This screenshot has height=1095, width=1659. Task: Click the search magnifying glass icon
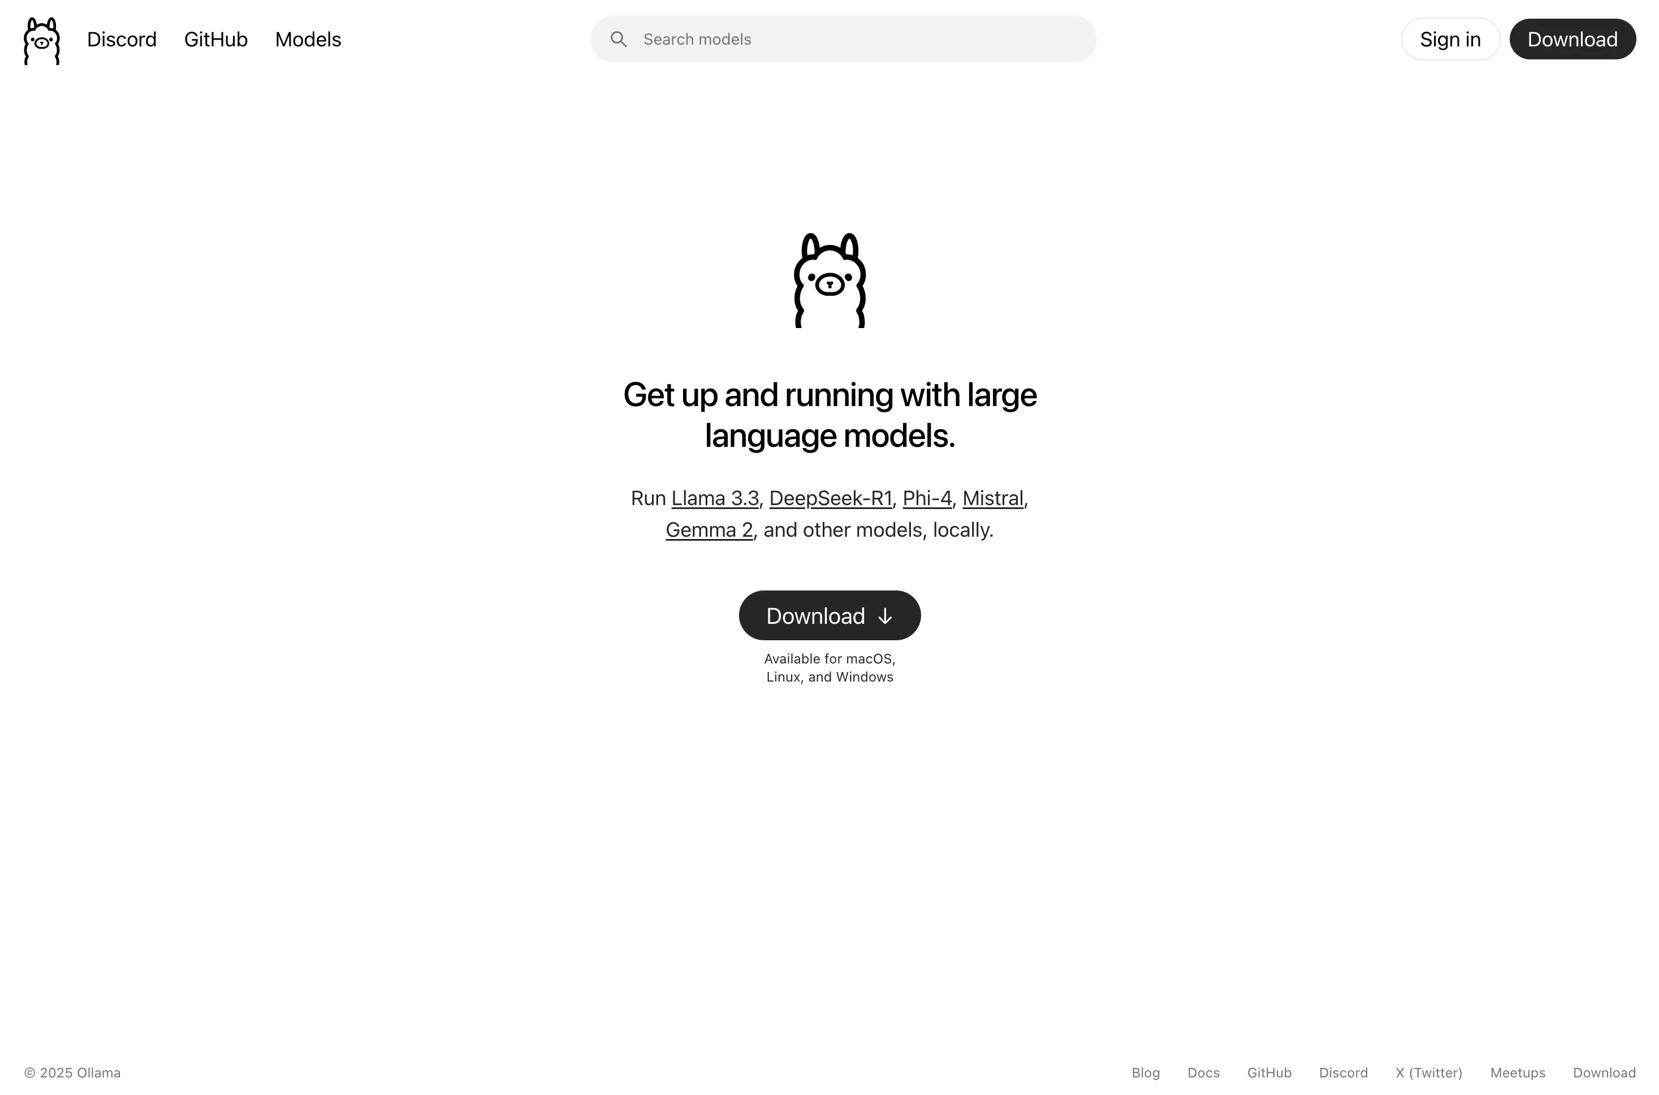tap(618, 39)
